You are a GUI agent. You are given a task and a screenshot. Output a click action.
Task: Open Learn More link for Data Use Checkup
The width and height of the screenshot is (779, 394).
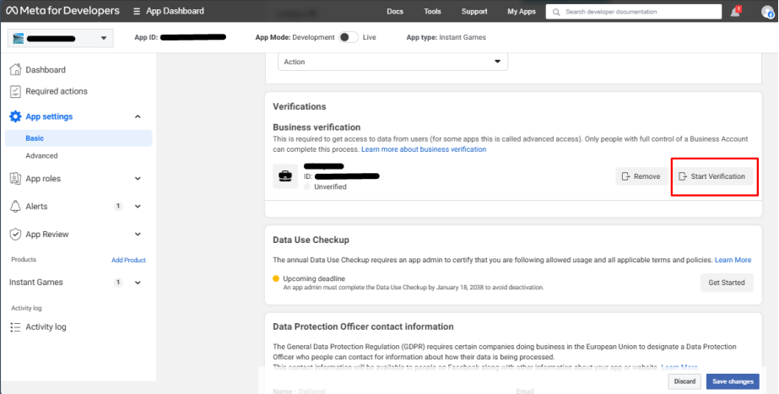point(733,260)
